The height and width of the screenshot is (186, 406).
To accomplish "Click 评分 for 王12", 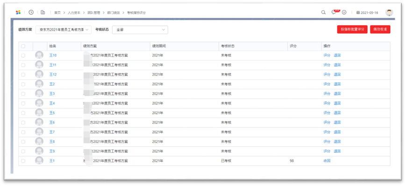I will pyautogui.click(x=327, y=75).
